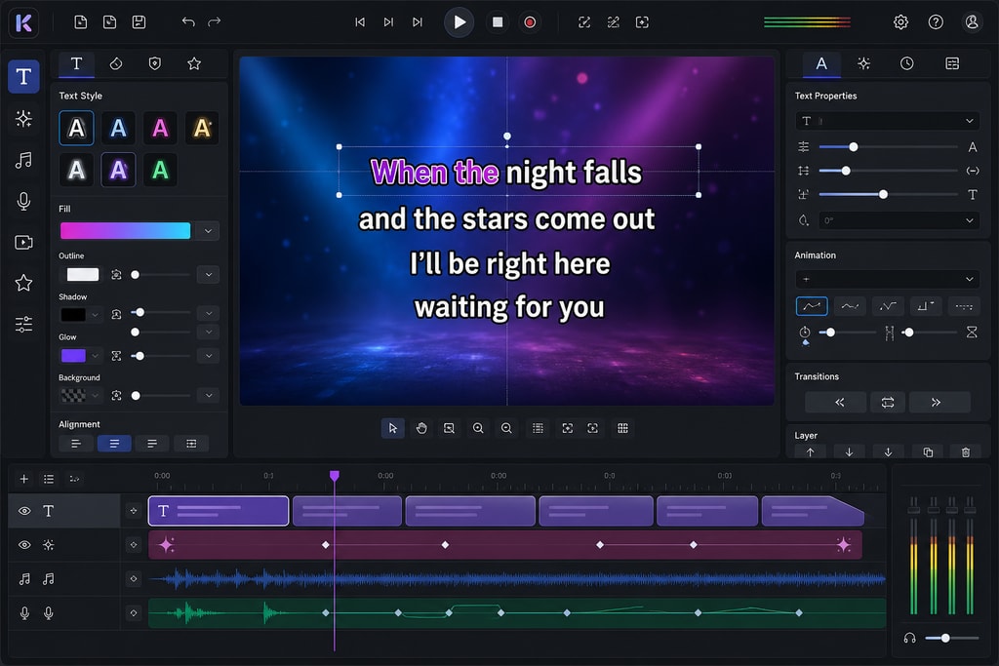The width and height of the screenshot is (999, 666).
Task: Switch to the fill bucket tab
Action: pos(116,63)
